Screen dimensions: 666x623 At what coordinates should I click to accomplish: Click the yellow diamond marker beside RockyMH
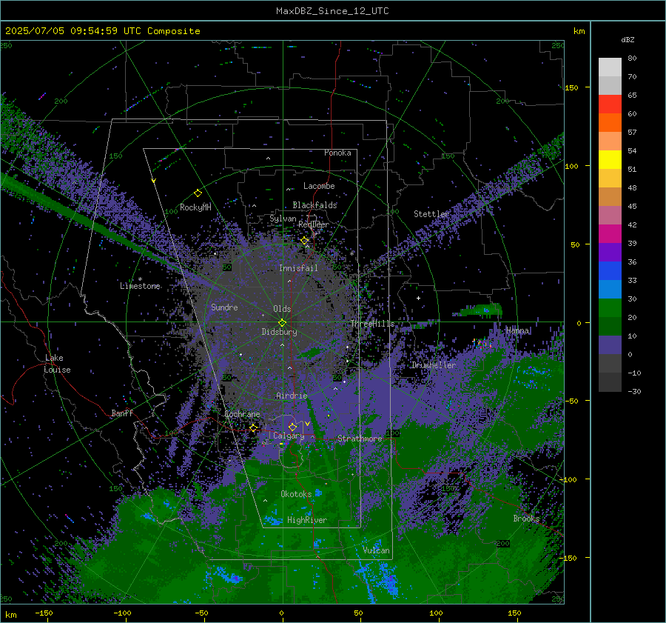198,193
